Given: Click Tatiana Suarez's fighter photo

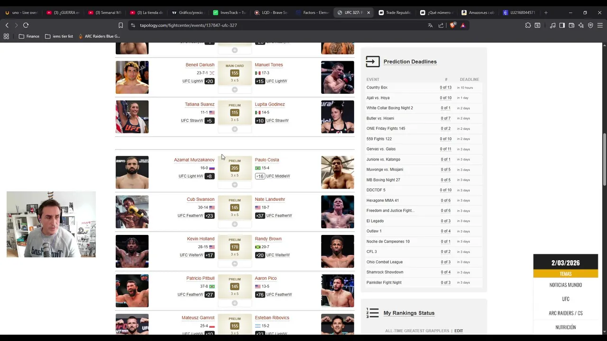Looking at the screenshot, I should [132, 117].
